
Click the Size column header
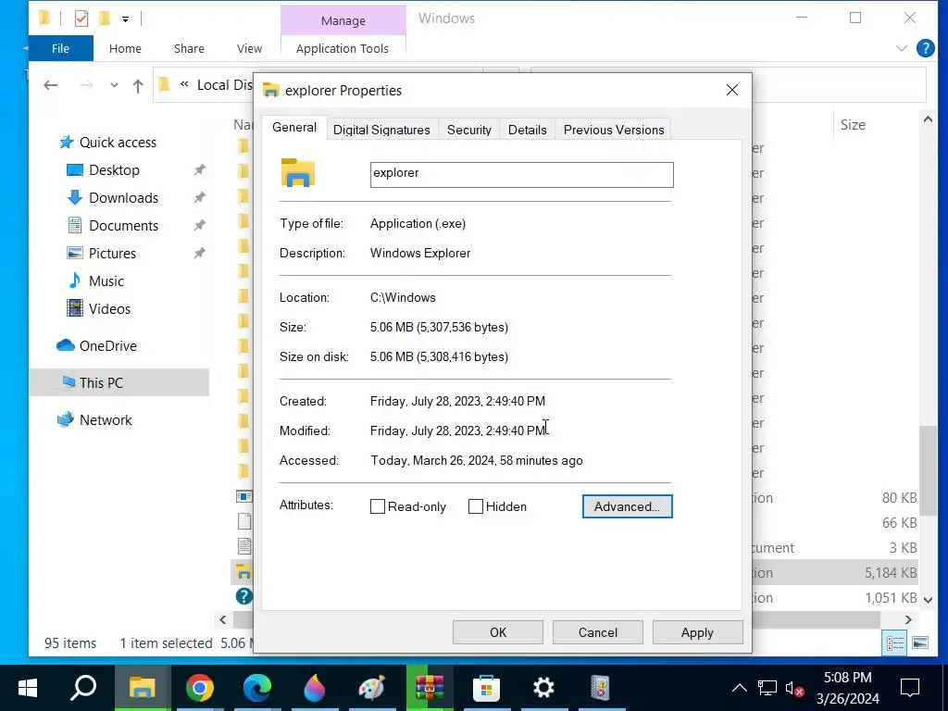click(853, 125)
